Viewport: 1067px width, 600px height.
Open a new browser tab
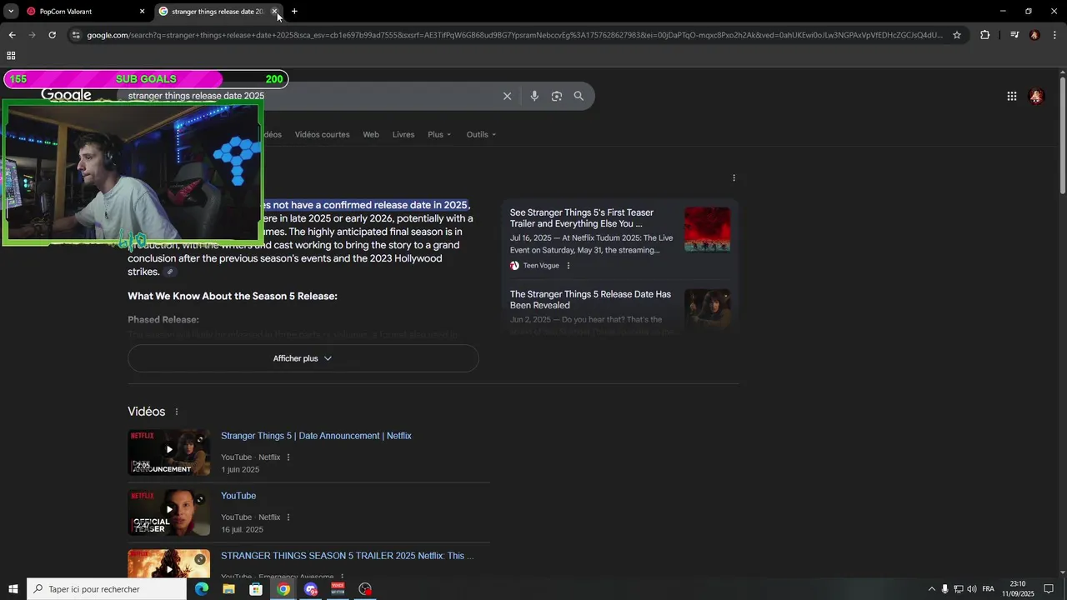(x=294, y=12)
